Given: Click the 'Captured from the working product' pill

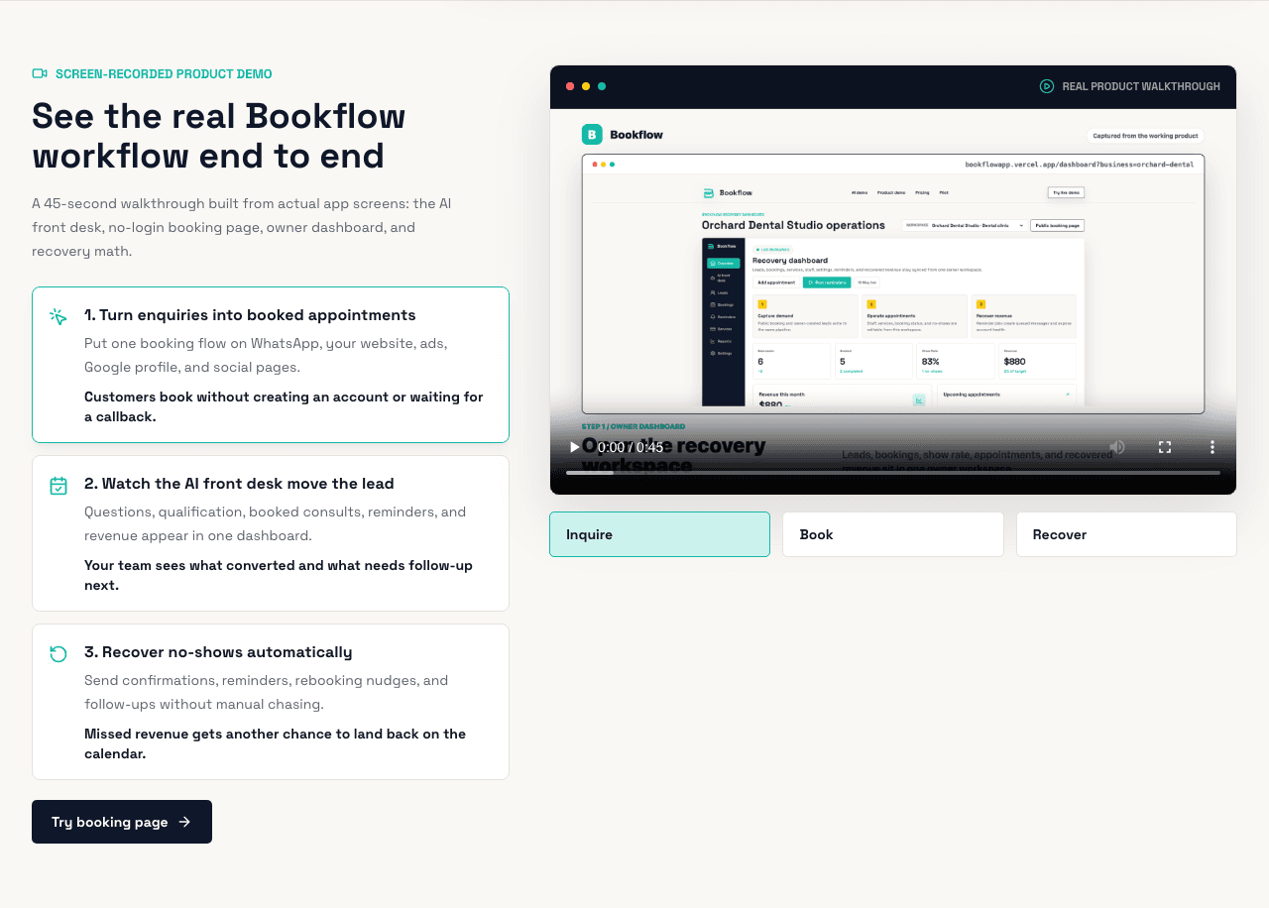Looking at the screenshot, I should pos(1145,136).
